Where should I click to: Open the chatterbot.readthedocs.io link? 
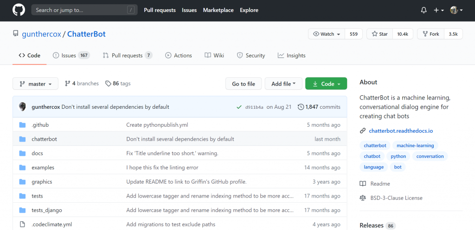coord(400,131)
